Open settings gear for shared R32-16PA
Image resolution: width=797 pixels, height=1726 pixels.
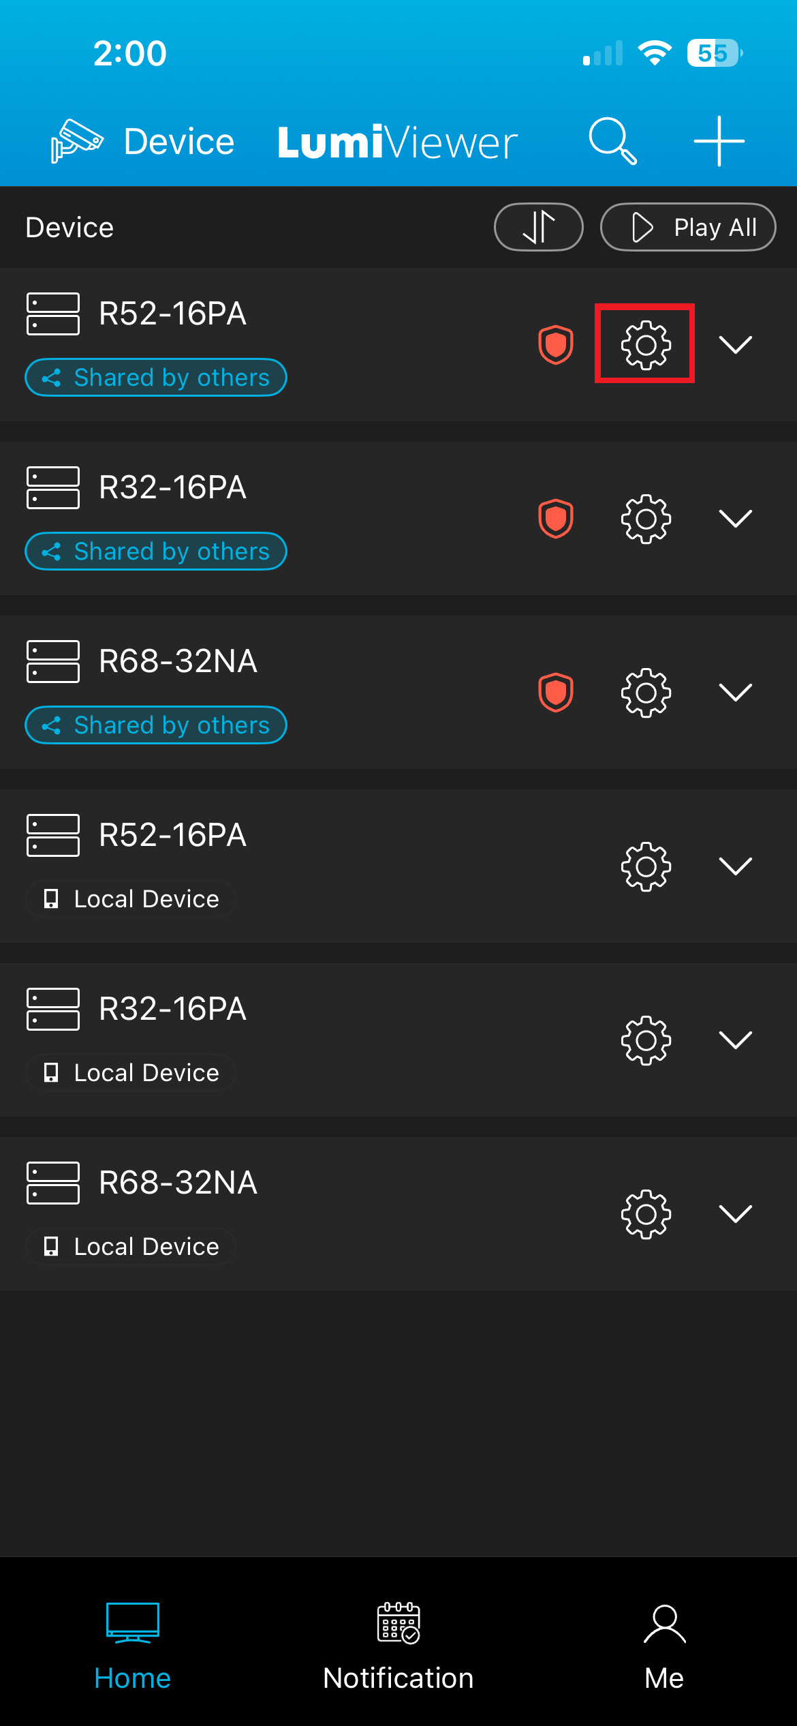tap(645, 519)
